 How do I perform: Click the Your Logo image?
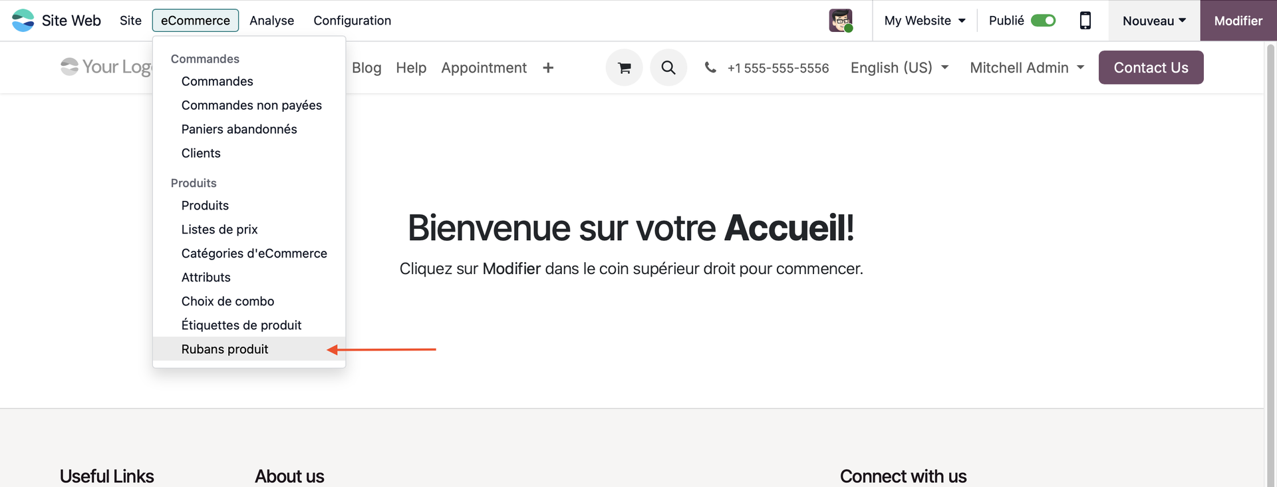[106, 67]
